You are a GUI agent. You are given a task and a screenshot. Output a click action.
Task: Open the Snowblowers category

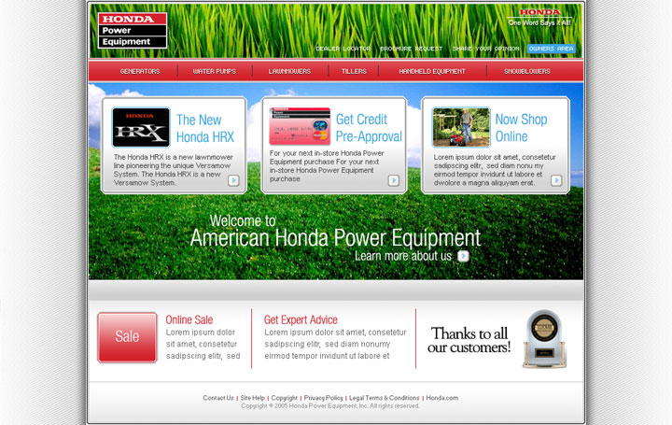(x=527, y=71)
